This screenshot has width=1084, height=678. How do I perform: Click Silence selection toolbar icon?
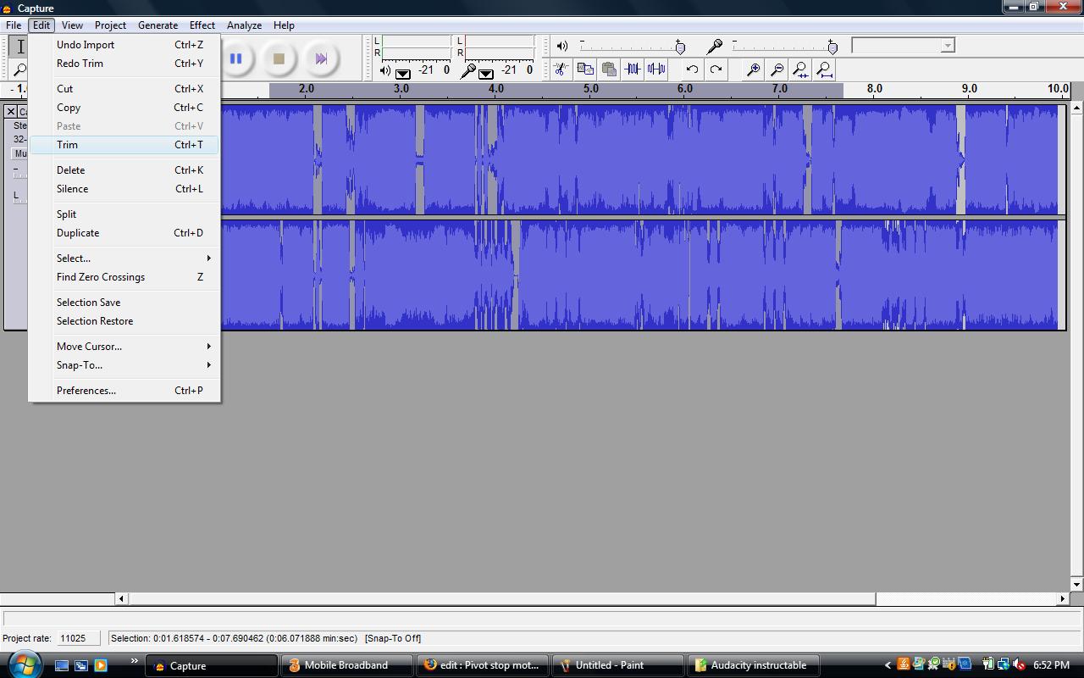pos(655,69)
